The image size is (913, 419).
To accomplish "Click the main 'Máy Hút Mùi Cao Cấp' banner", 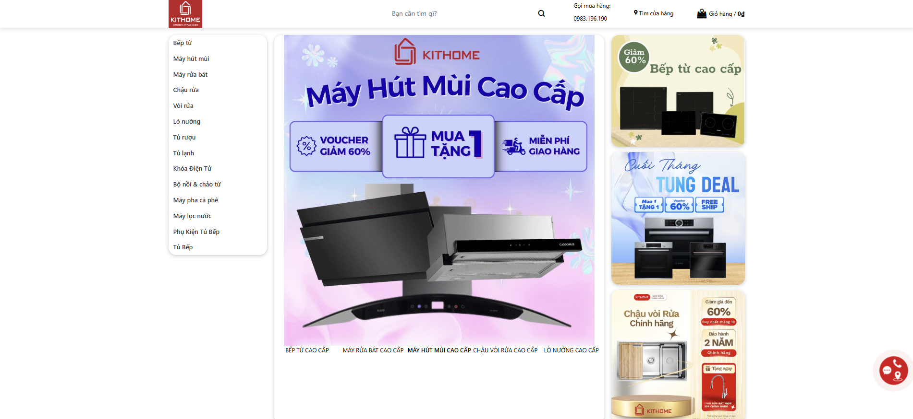I will (439, 190).
